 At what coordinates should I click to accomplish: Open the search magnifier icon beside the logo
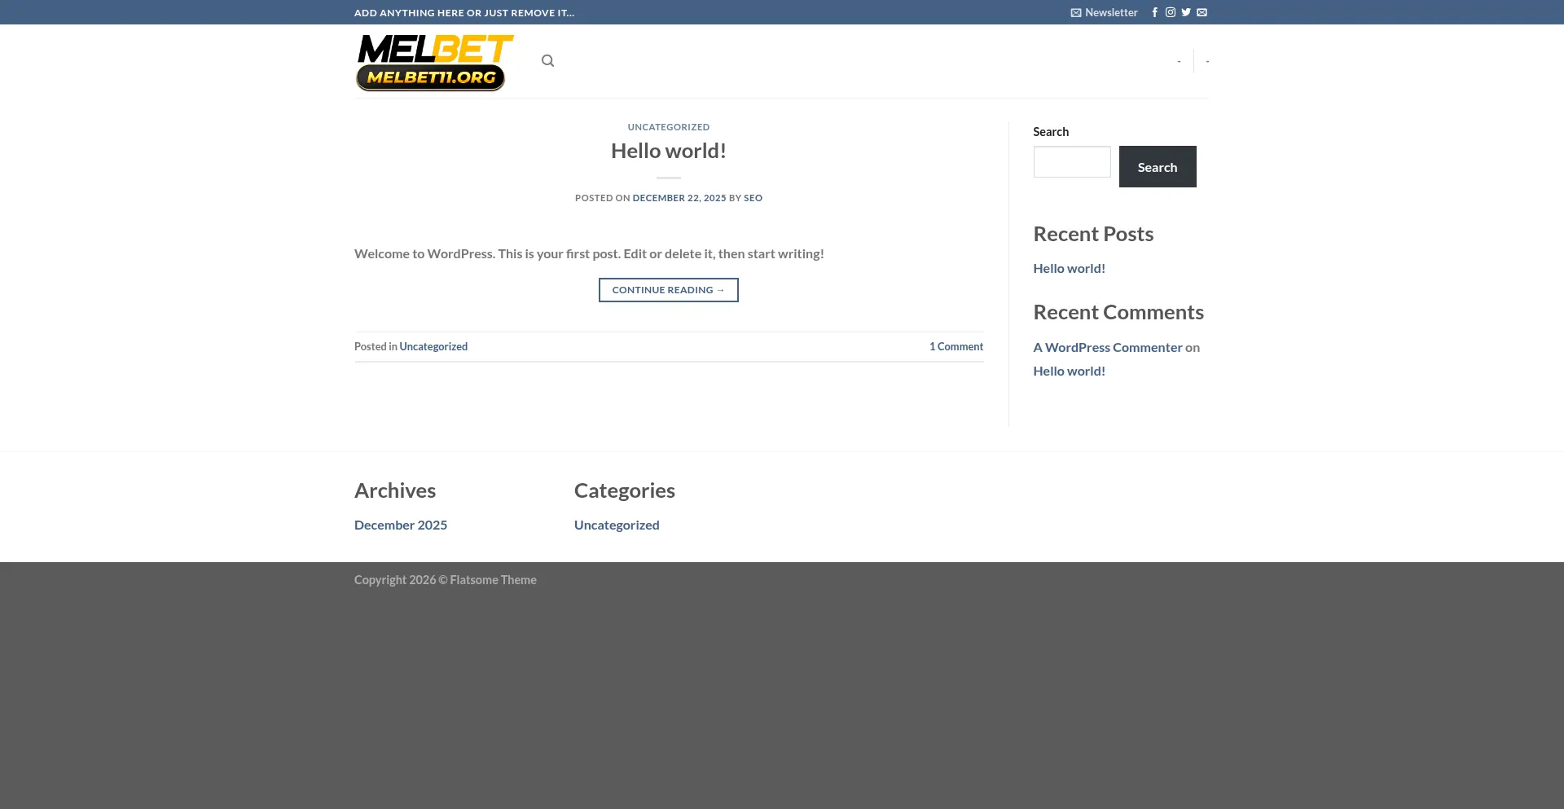(547, 60)
